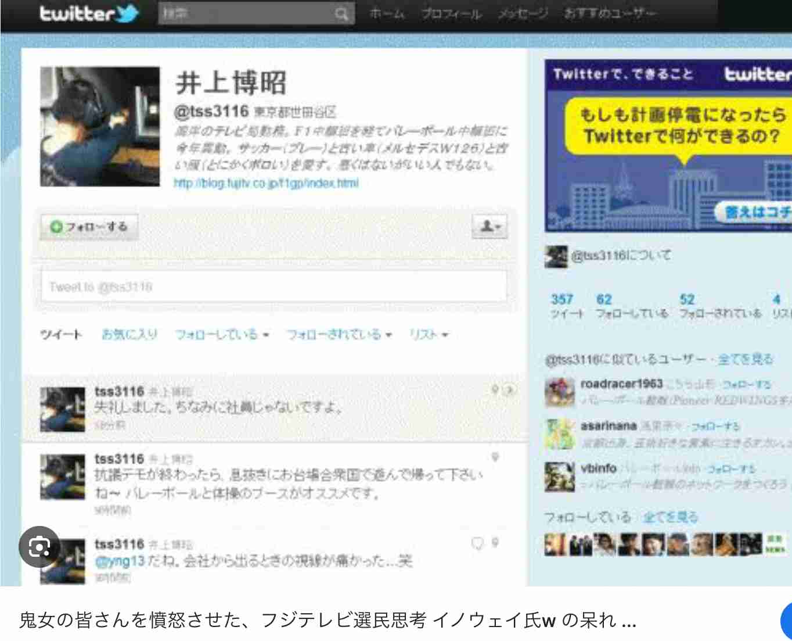Viewport: 792px width, 641px height.
Task: Expand the フォローされている dropdown tab
Action: coord(340,335)
